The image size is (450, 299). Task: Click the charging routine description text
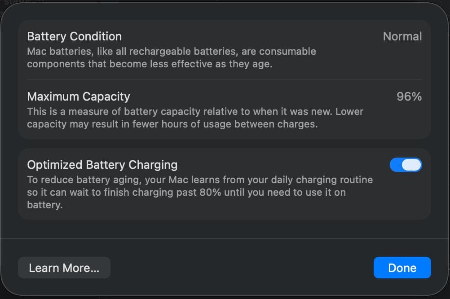[200, 190]
